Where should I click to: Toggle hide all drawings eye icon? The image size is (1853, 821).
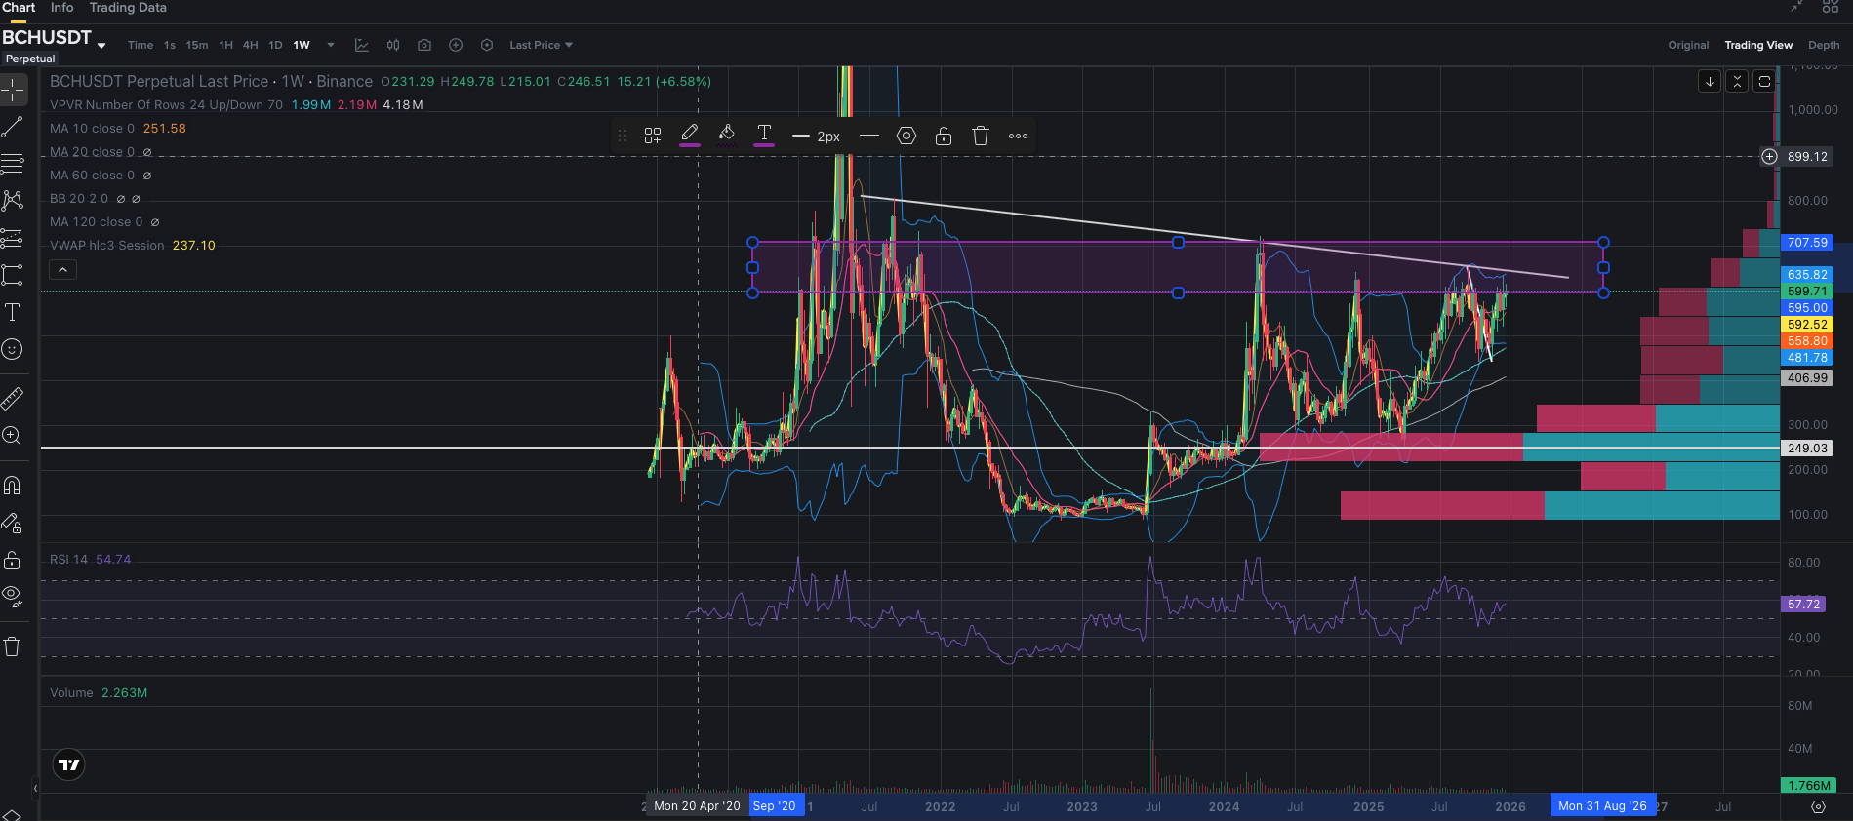[x=13, y=596]
